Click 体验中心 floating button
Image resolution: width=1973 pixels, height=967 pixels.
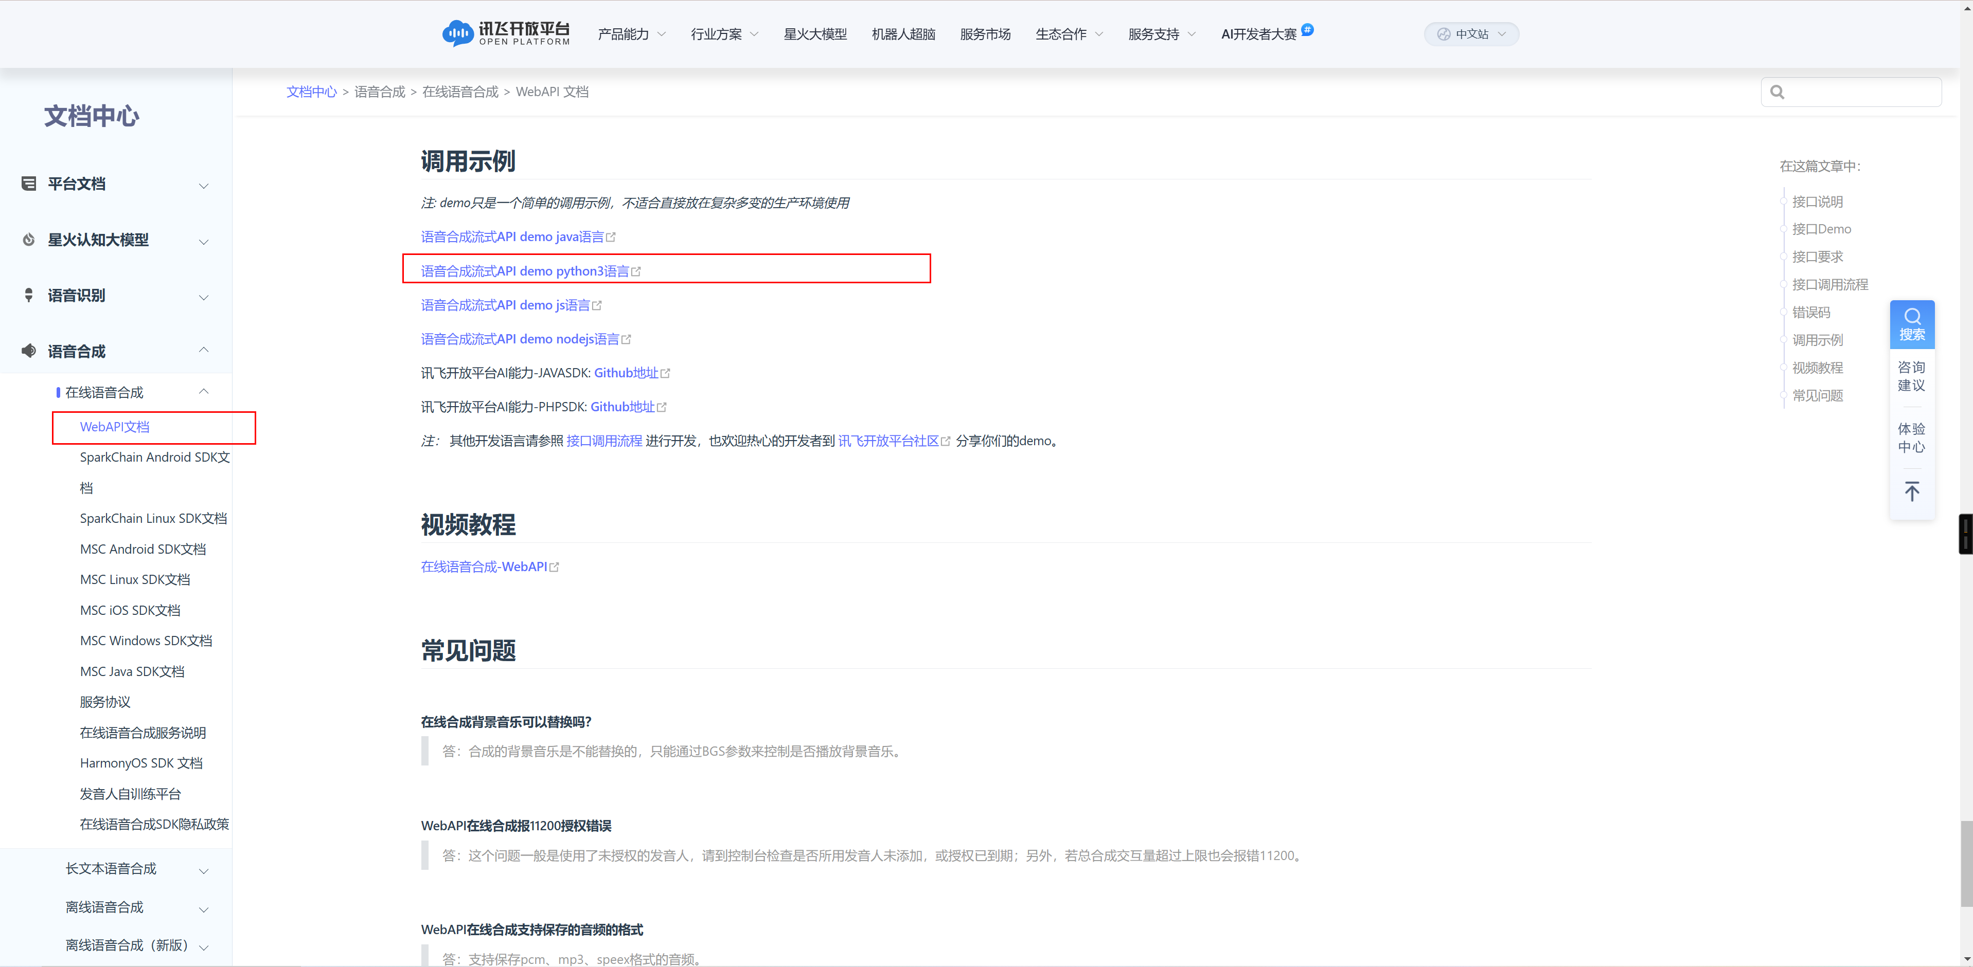(1912, 438)
